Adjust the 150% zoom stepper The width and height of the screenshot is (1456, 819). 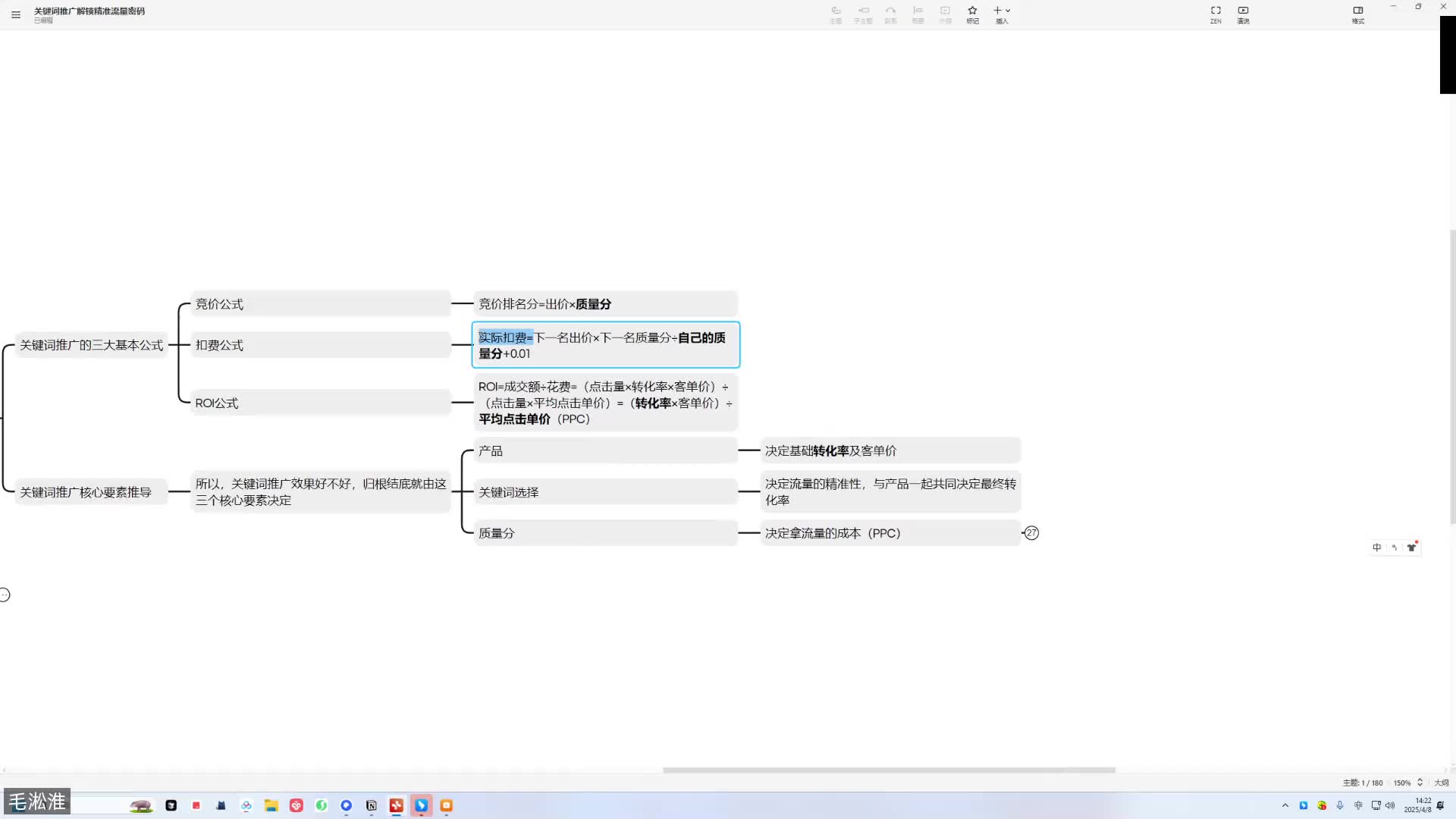click(1420, 783)
